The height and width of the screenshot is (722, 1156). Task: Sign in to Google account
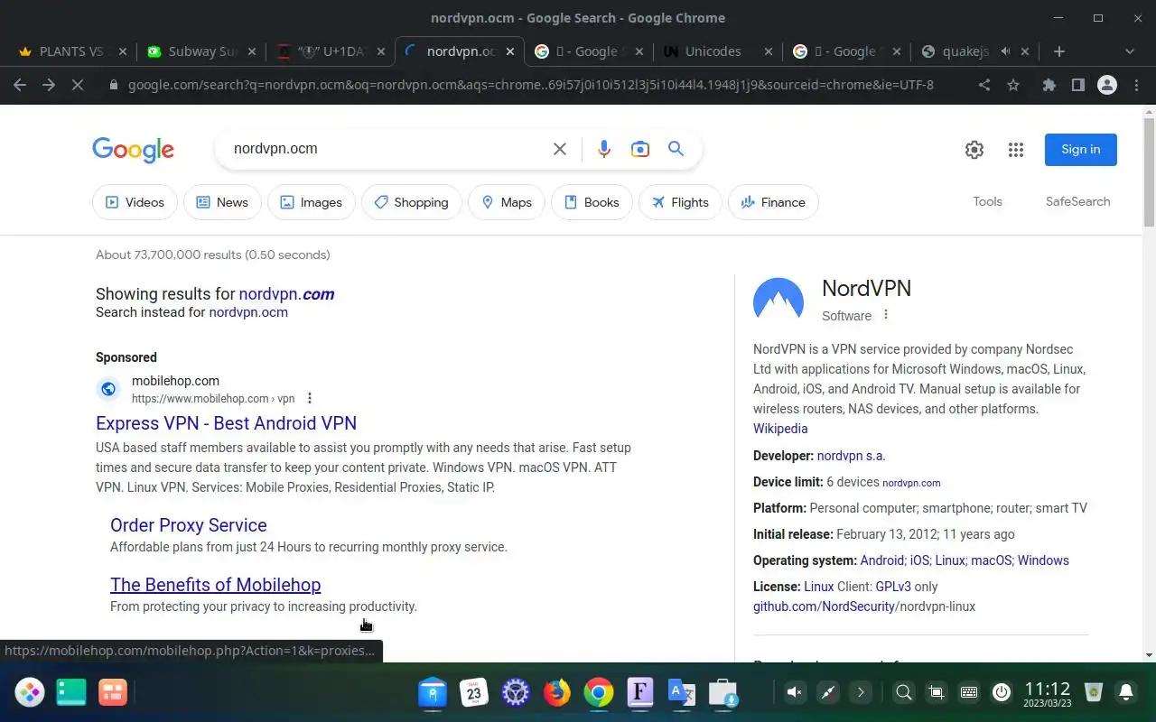(x=1080, y=150)
